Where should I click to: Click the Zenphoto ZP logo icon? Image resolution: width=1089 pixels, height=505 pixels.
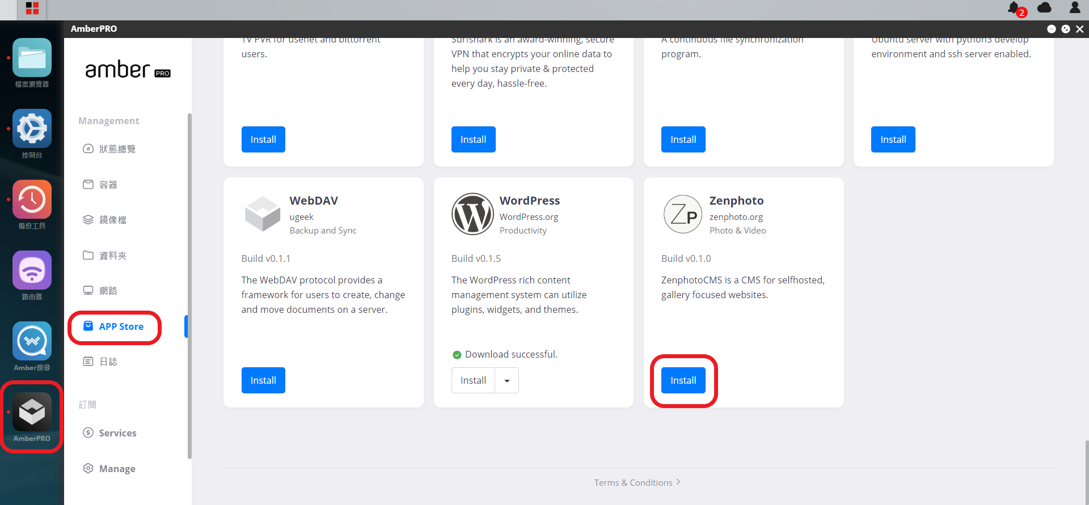683,214
